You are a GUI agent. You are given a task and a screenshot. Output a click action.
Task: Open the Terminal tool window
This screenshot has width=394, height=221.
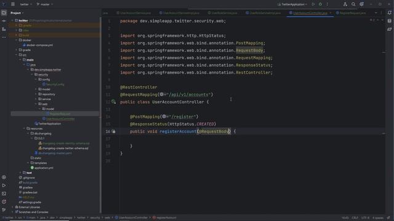click(4, 193)
